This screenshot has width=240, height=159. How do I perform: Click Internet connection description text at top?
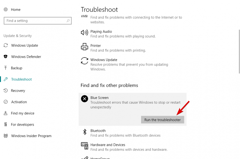[x=136, y=20]
